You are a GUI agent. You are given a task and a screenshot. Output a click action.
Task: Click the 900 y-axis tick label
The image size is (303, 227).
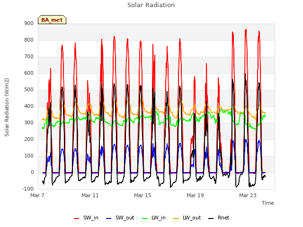click(x=29, y=24)
